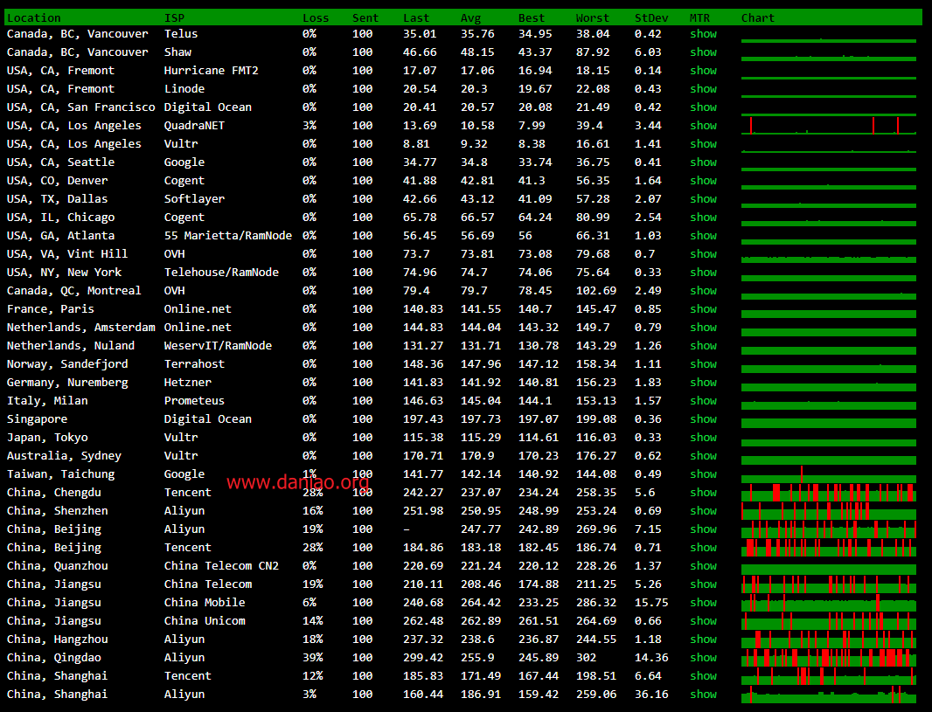Click the Loss column header

(316, 17)
